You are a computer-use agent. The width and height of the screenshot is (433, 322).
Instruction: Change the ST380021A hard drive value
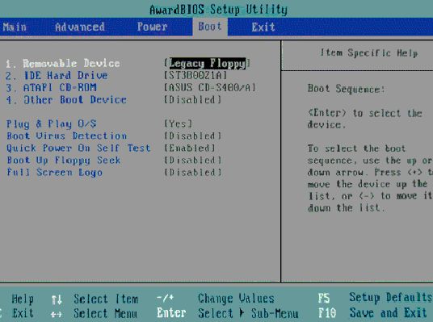tap(195, 75)
